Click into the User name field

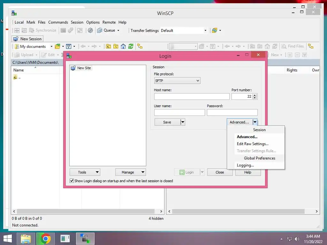[179, 112]
